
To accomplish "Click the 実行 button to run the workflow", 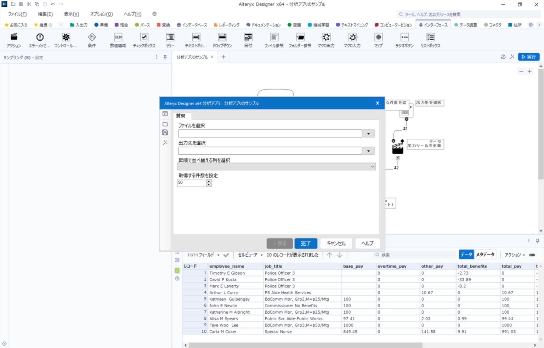I will [x=528, y=57].
